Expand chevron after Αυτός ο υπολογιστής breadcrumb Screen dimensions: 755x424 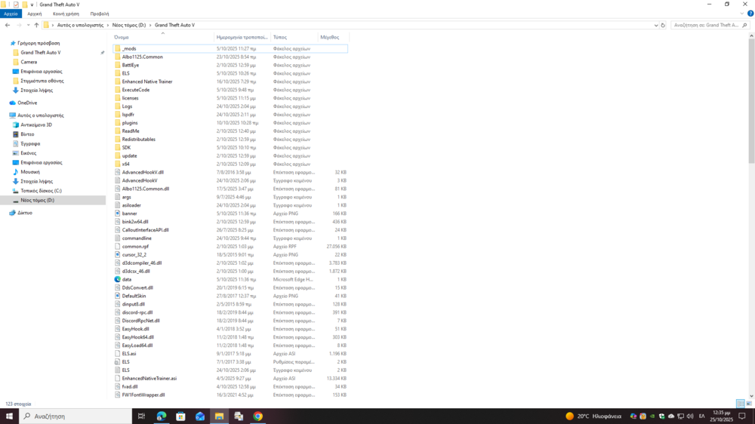[x=108, y=25]
